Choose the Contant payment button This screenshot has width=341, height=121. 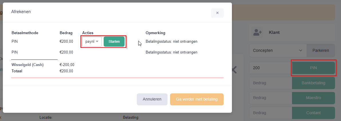pos(314,113)
